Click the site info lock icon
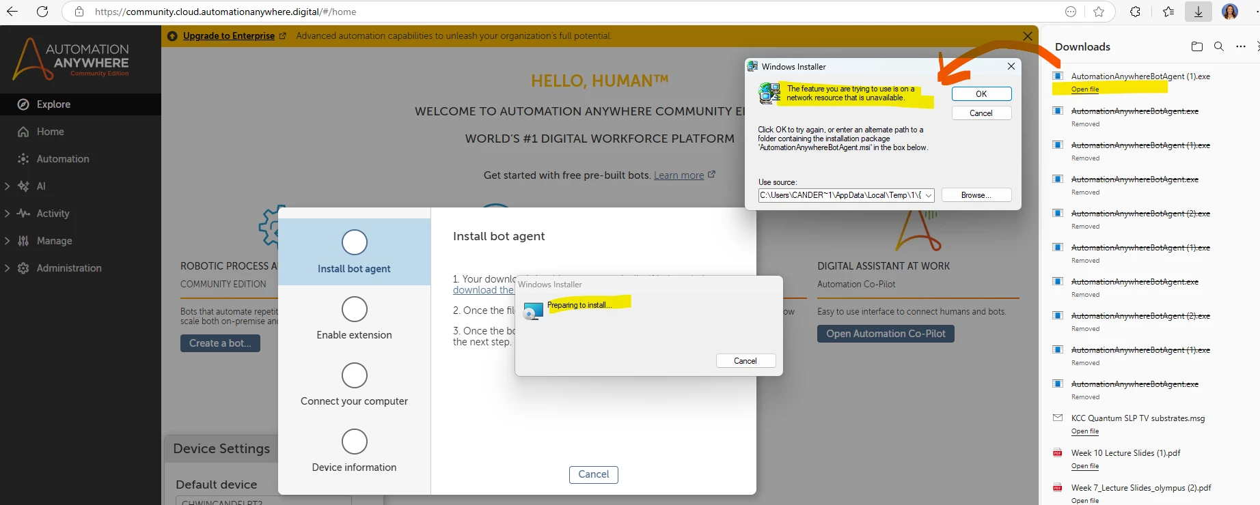Viewport: 1260px width, 505px height. pos(79,12)
